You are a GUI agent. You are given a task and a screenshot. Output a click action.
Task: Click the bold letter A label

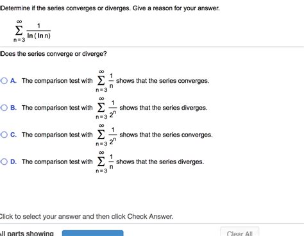pyautogui.click(x=13, y=81)
